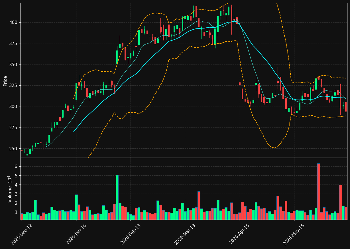350x249 pixels.
Task: Click the Price axis title
Action: (x=5, y=80)
